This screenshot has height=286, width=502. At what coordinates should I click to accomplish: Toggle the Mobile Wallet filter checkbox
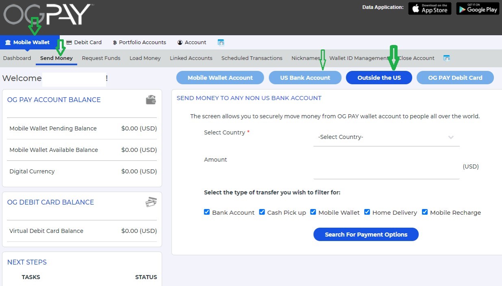(x=313, y=212)
